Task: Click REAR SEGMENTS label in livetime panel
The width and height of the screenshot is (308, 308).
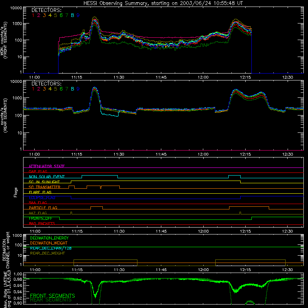Action: (x=51, y=300)
